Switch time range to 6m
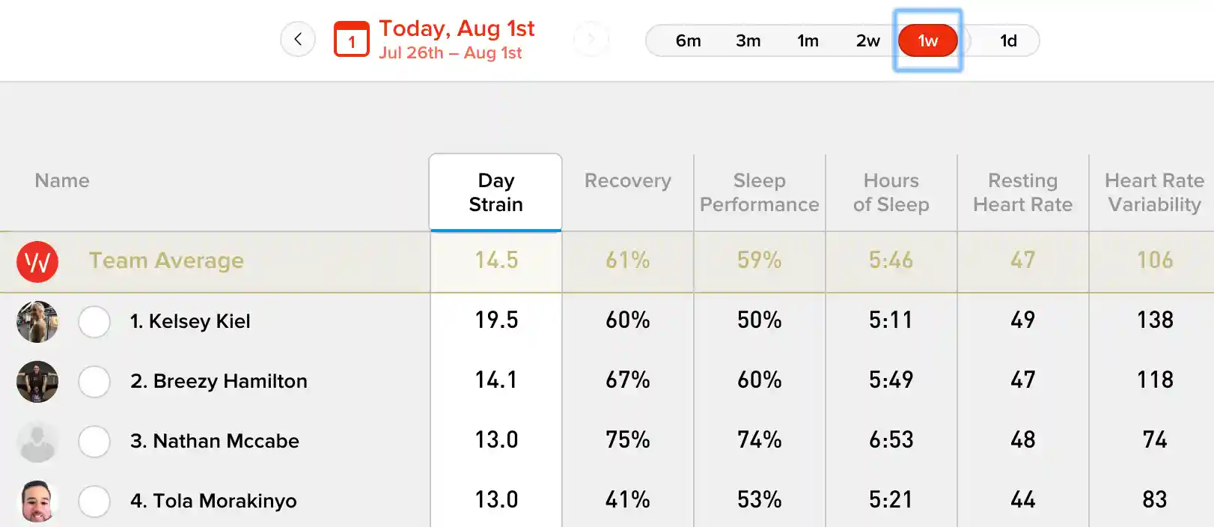Screen dimensions: 1214x527 coord(688,40)
